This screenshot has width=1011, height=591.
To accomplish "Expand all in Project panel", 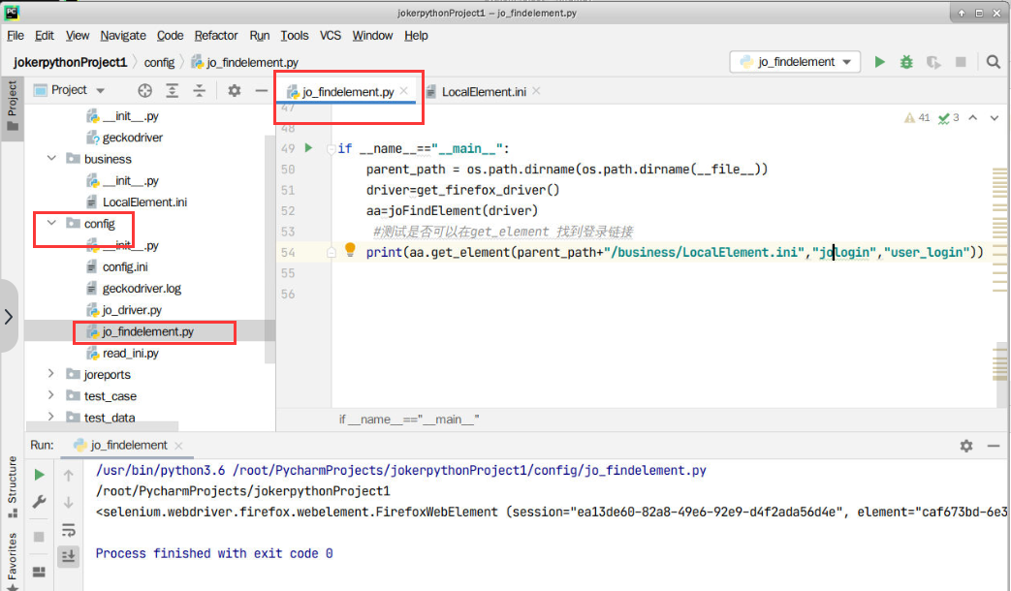I will coord(173,91).
